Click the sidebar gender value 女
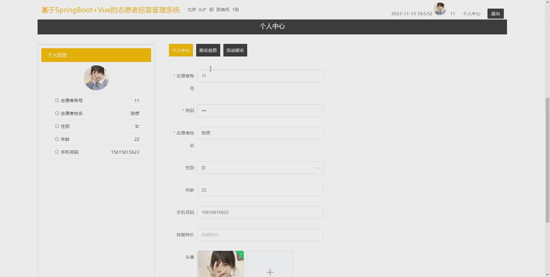Viewport: 550px width, 277px height. click(x=137, y=126)
